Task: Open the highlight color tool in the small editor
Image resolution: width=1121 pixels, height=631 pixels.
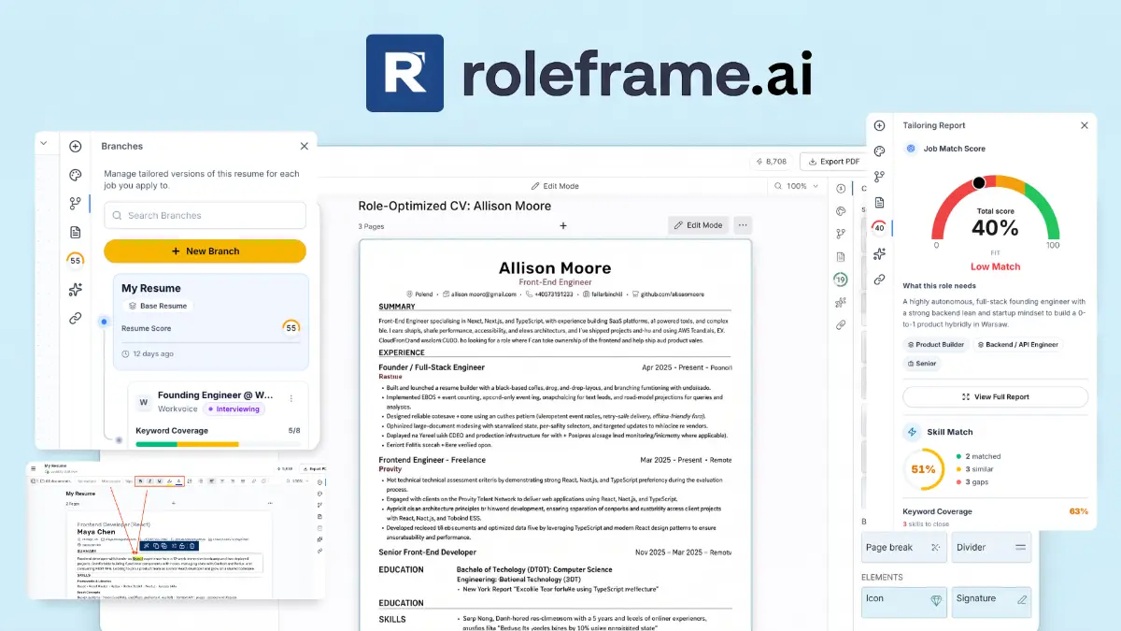Action: (169, 481)
